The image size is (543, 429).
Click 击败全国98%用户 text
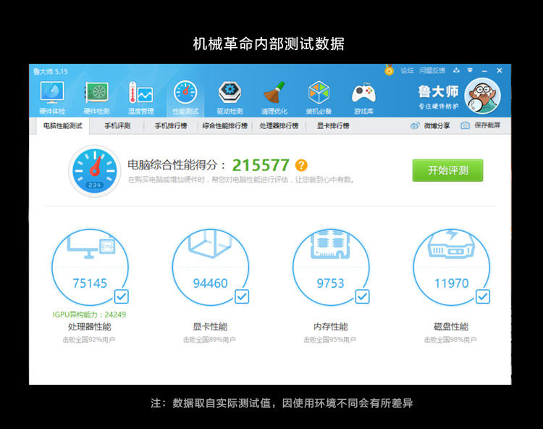coord(450,340)
